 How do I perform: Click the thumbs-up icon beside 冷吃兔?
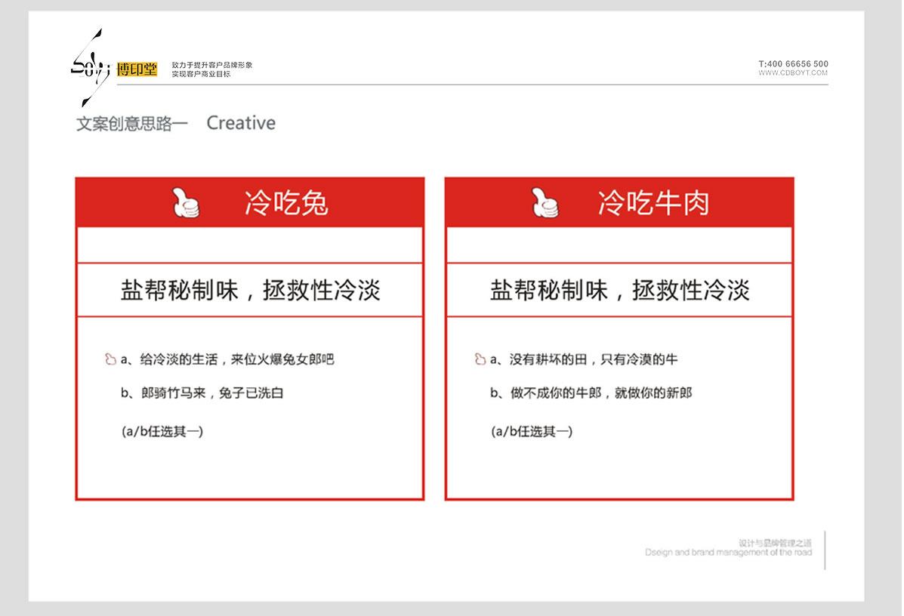[x=186, y=203]
